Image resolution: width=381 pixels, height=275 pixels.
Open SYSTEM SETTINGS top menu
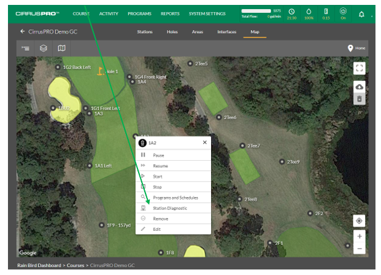point(207,14)
